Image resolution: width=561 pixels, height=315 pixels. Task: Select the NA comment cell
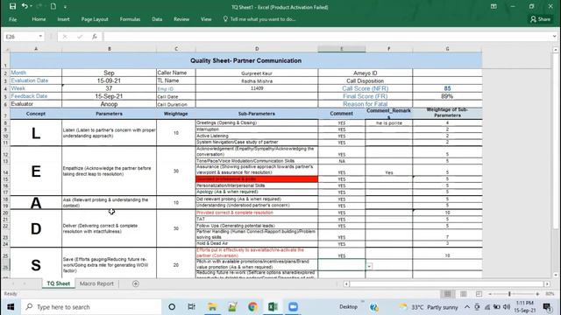342,161
